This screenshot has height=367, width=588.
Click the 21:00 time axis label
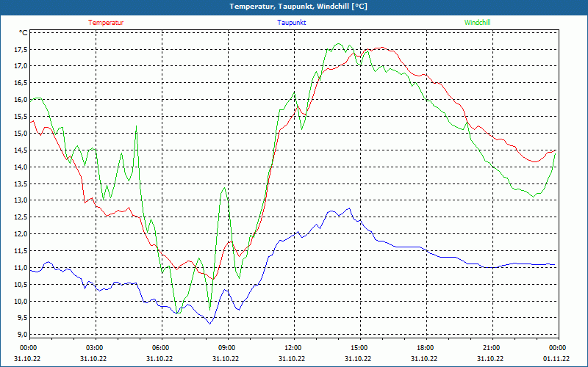click(x=491, y=348)
